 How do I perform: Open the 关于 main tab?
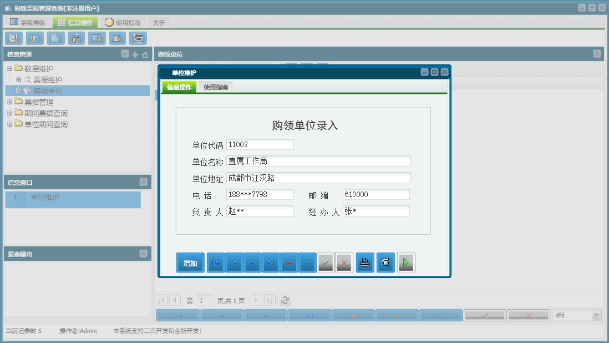(x=159, y=23)
